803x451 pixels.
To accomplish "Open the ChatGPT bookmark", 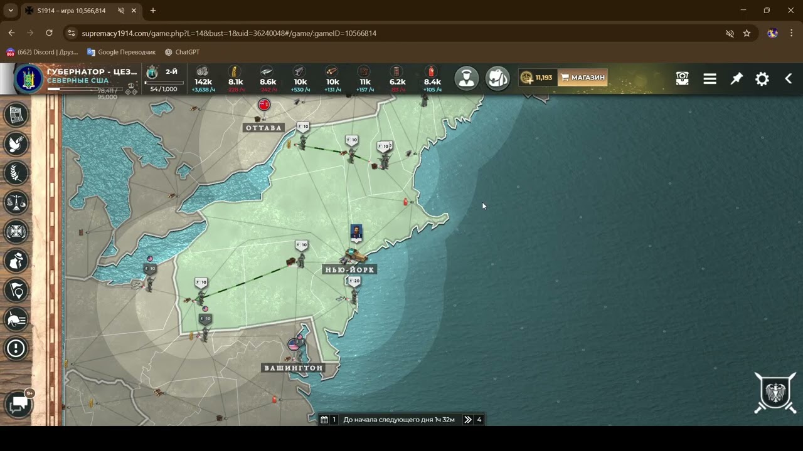I will point(182,52).
